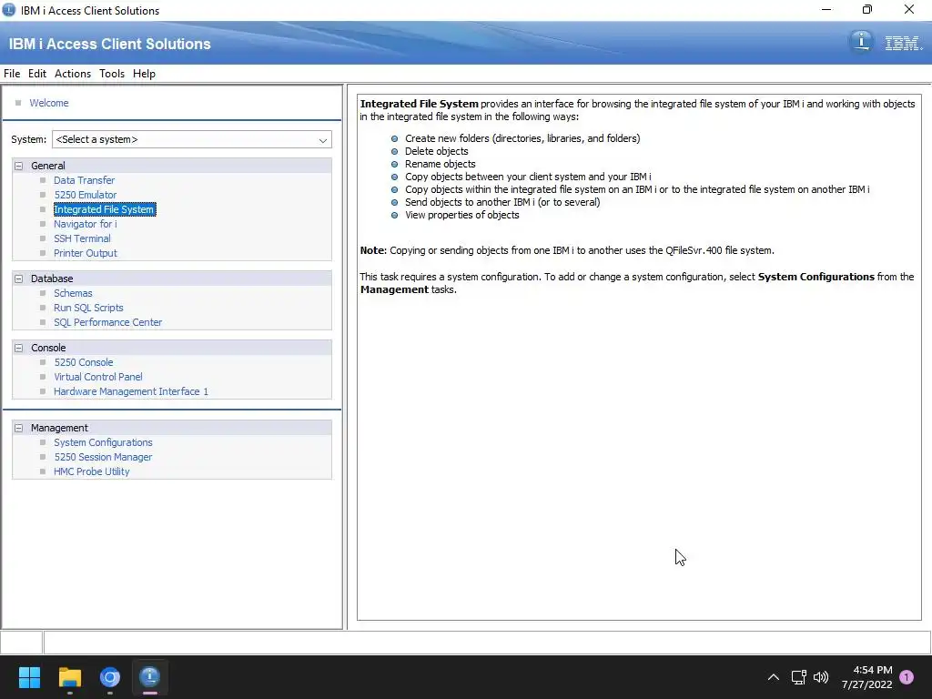
Task: Click the IBM logo in the header
Action: coord(903,43)
